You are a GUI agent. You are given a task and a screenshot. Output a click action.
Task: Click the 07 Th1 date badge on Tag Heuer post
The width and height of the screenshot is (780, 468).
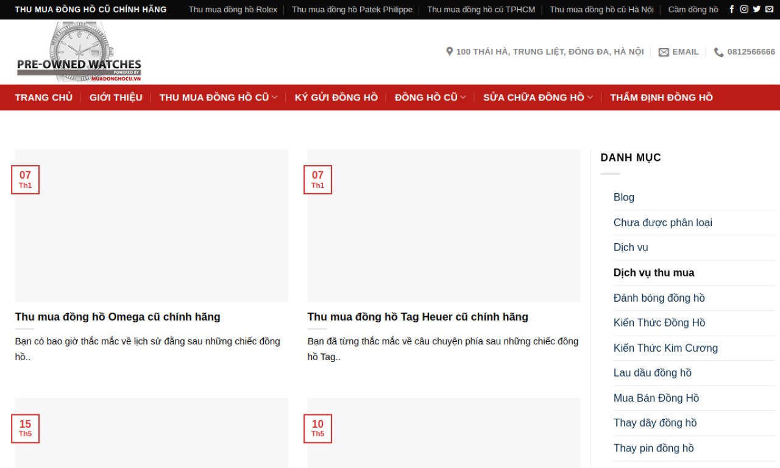pyautogui.click(x=318, y=180)
